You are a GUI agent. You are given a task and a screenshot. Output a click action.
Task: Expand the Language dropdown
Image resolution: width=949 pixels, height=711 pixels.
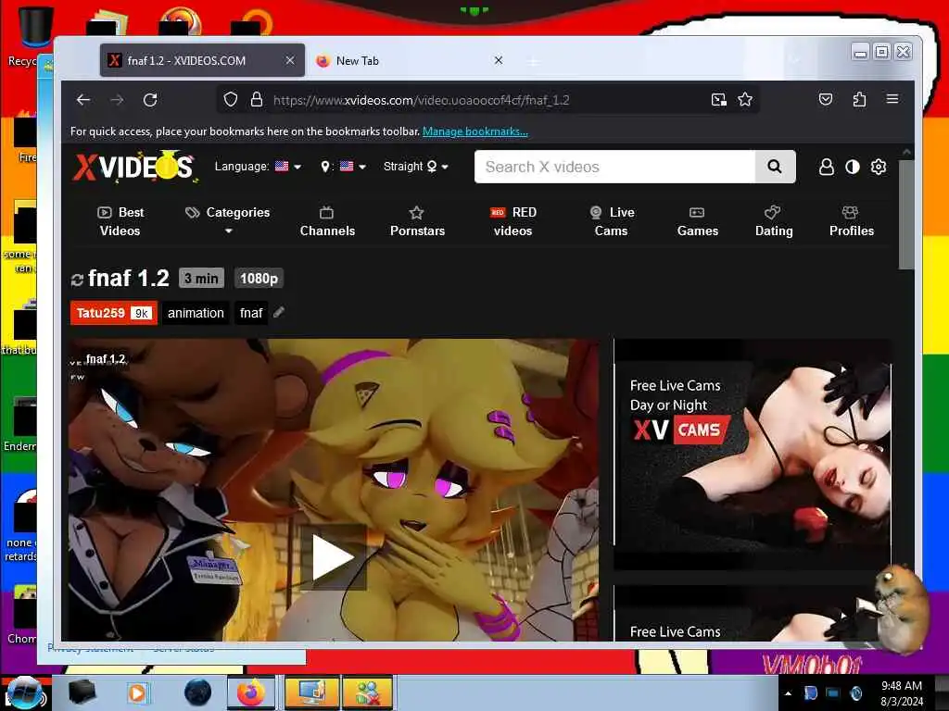(258, 167)
